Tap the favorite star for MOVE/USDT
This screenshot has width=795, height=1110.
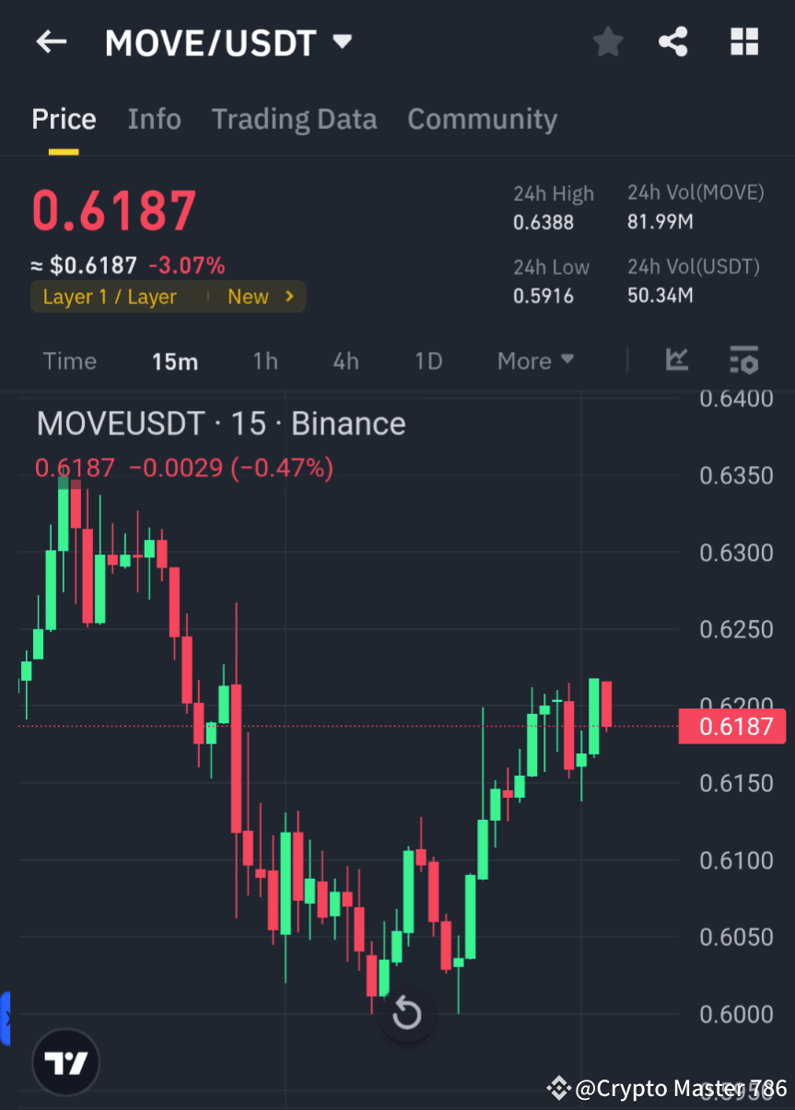(x=608, y=41)
